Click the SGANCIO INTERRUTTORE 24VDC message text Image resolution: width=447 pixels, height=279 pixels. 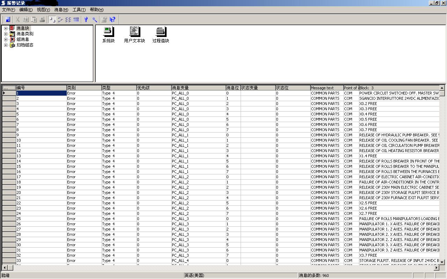[399, 98]
